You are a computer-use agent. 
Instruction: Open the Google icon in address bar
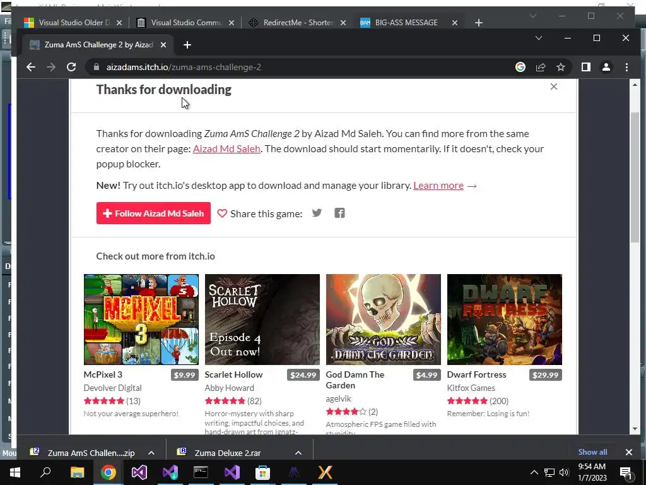point(520,67)
